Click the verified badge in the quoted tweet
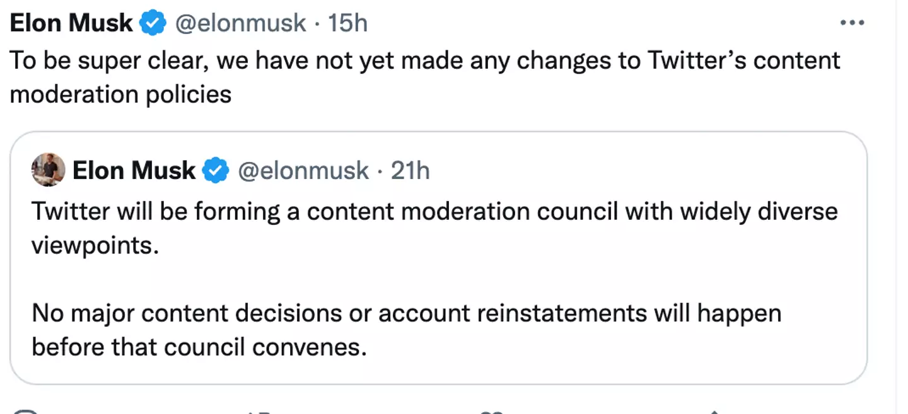This screenshot has height=414, width=908. coord(215,171)
